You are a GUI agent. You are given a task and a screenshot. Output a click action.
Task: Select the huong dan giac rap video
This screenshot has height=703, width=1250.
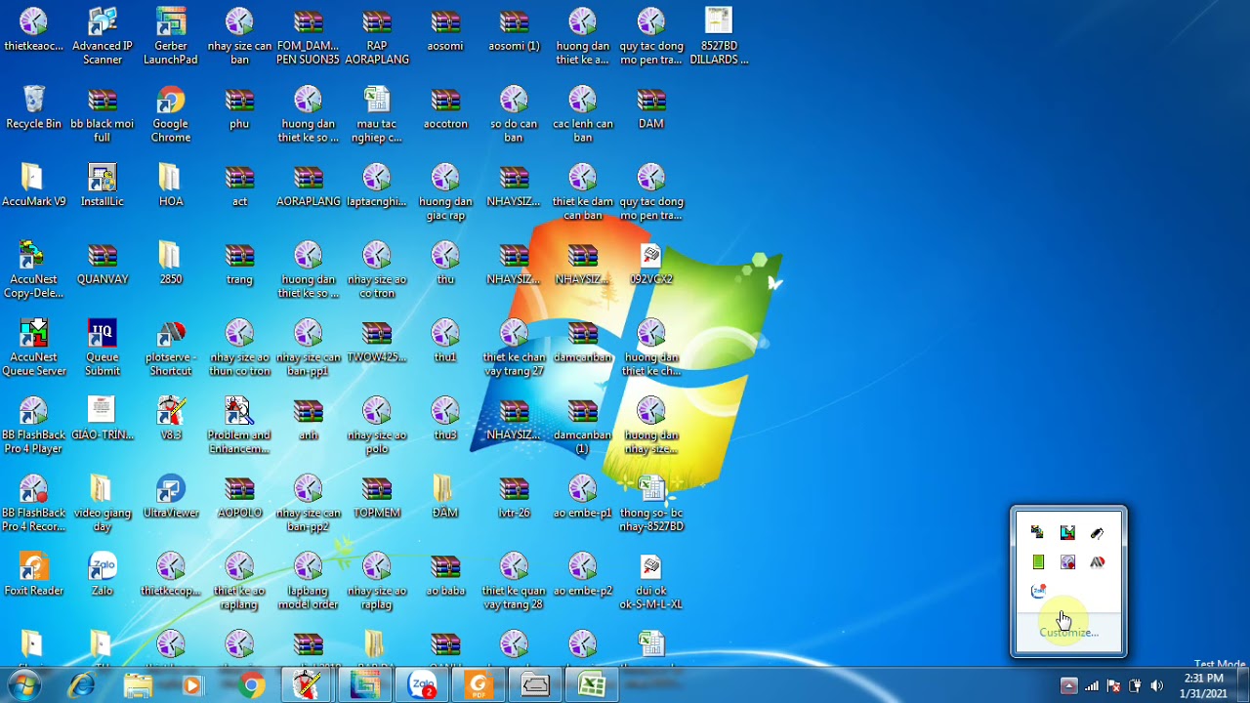click(x=445, y=192)
